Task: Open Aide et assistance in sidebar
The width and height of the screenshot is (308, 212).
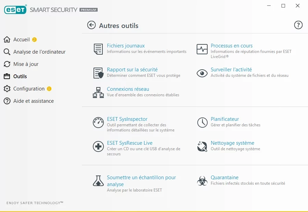Action: click(x=33, y=101)
